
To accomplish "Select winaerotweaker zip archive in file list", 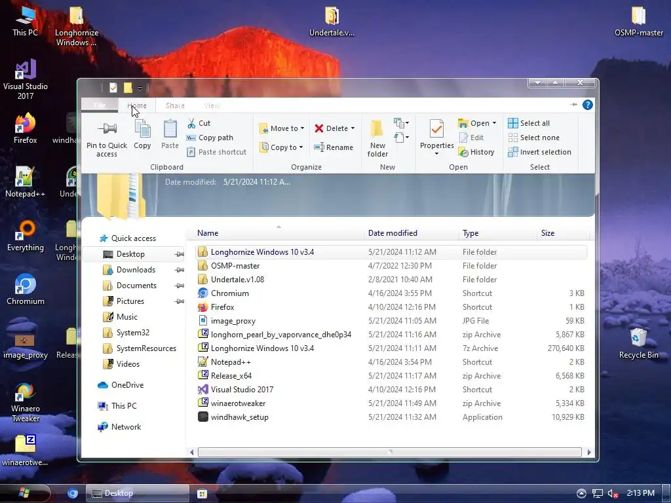I will coord(391,403).
